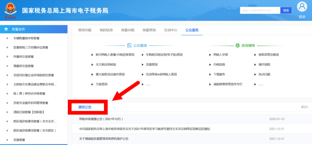Click the site title 国家税务总局上海市电子税务局
312x145 pixels.
click(65, 10)
